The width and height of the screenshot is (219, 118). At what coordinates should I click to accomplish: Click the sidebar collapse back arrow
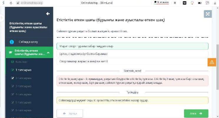(48, 14)
